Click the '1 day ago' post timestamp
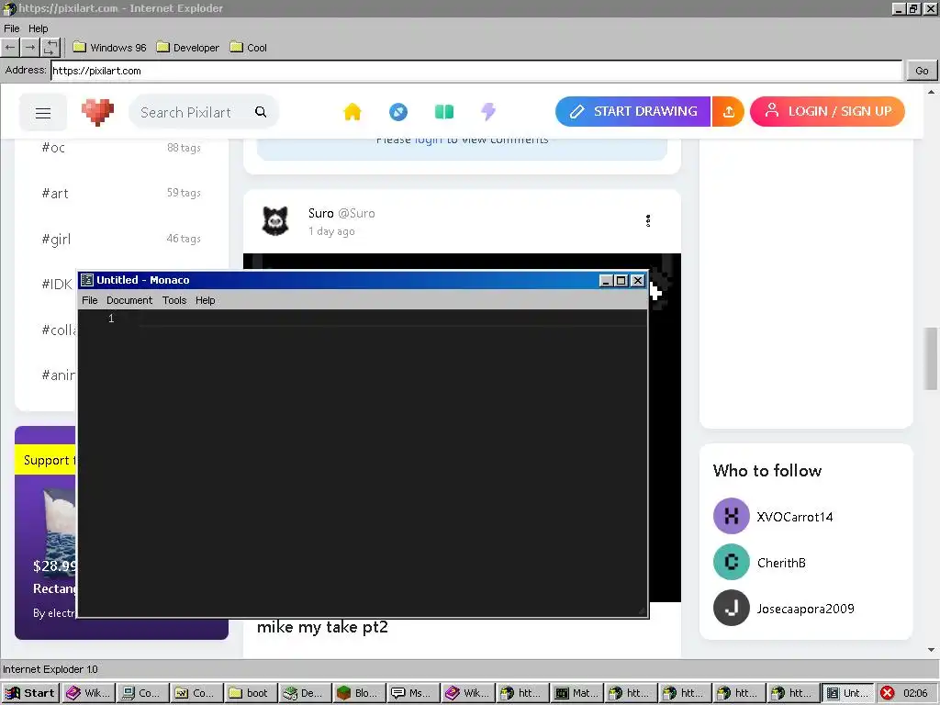The image size is (940, 705). click(331, 231)
